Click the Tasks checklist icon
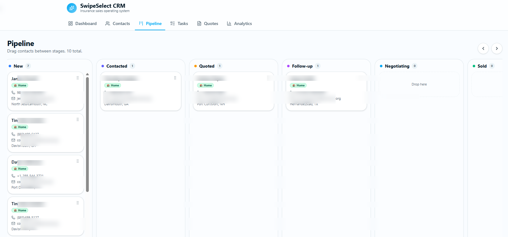Viewport: 508px width, 237px height. tap(173, 23)
